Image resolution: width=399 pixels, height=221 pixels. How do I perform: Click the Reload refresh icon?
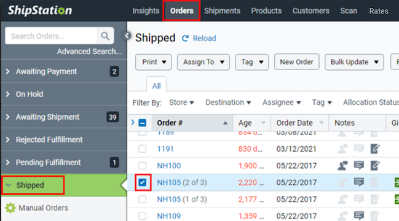pyautogui.click(x=185, y=38)
